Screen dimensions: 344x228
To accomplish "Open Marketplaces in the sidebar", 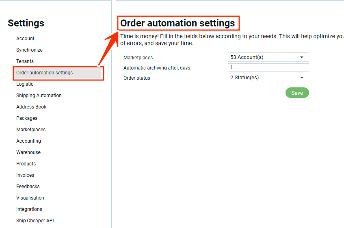I will pos(31,130).
